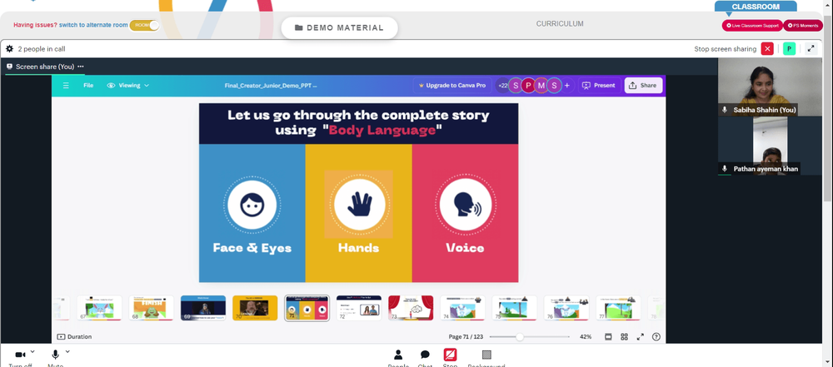Toggle the alternate ROOM switch
Viewport: 833px width, 367px height.
tap(144, 25)
